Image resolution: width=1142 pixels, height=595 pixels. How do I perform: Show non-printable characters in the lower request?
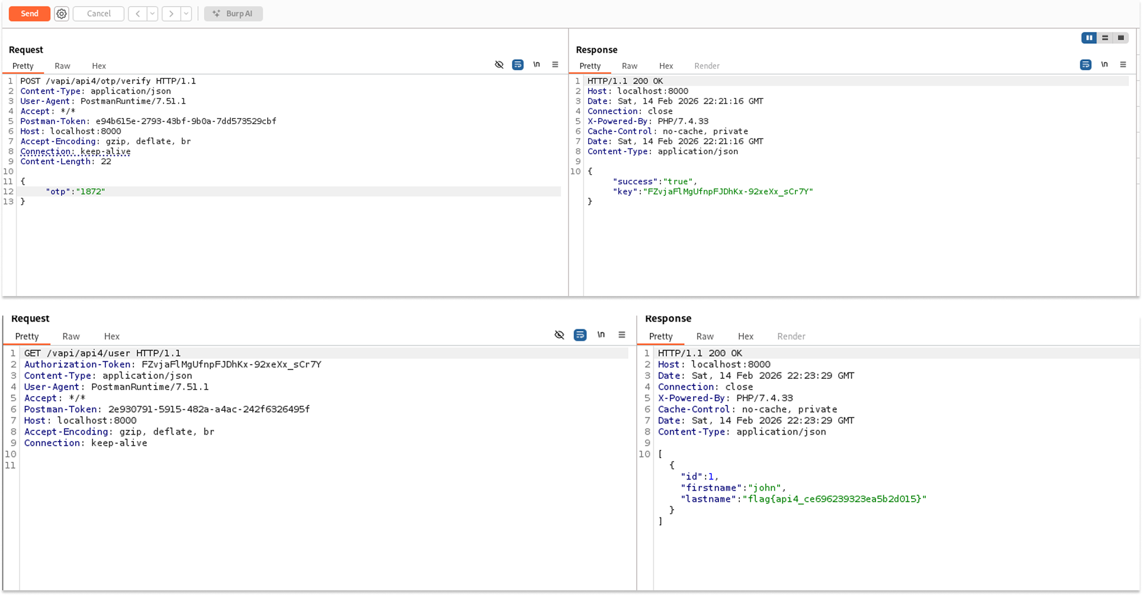point(601,335)
